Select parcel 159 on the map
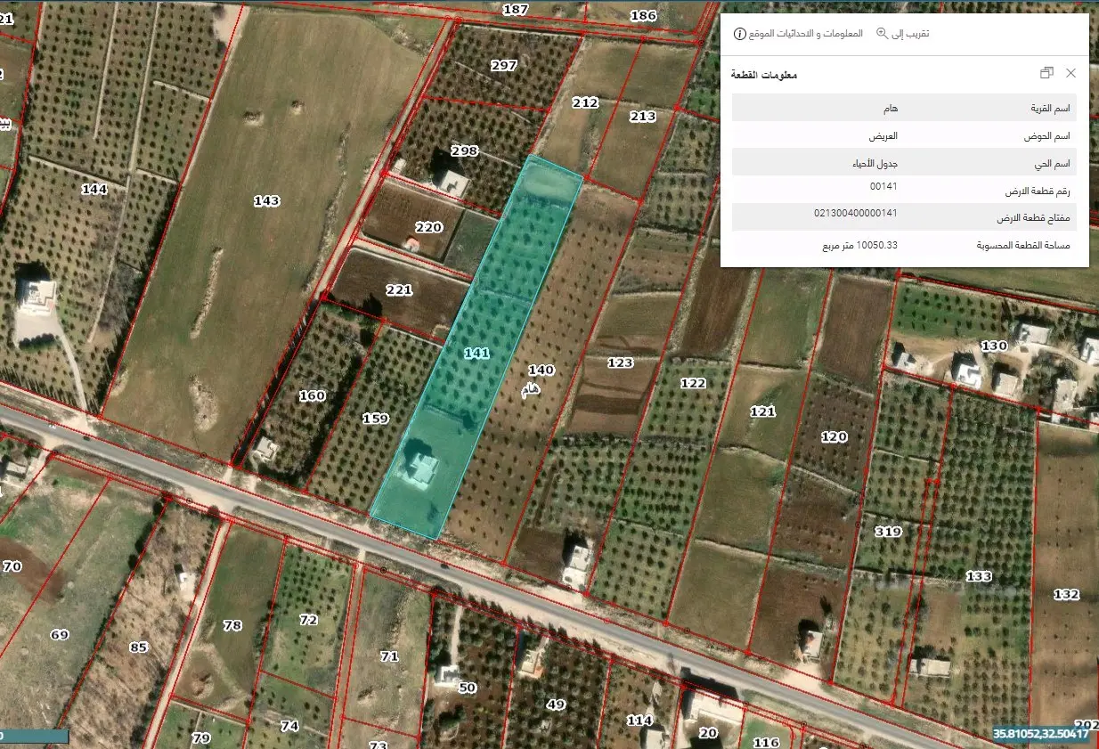This screenshot has height=749, width=1099. coord(376,418)
